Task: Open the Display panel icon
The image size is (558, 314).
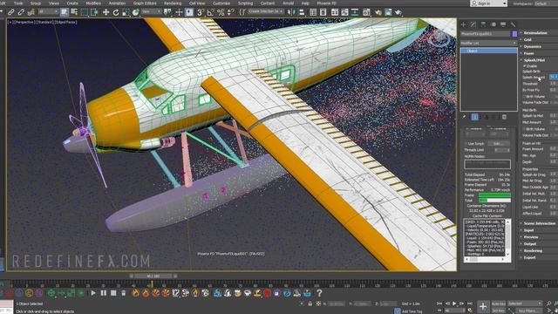Action: (x=503, y=24)
